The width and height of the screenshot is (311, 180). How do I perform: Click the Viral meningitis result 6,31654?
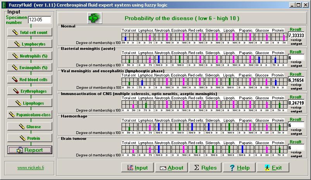pyautogui.click(x=296, y=80)
